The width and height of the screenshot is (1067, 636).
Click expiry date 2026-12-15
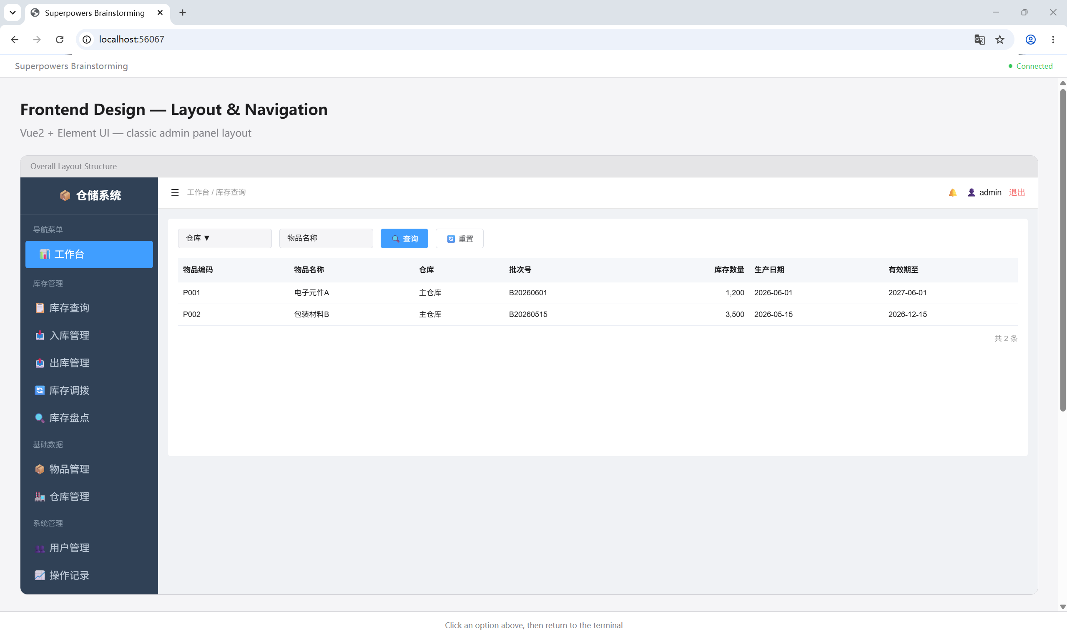click(907, 314)
